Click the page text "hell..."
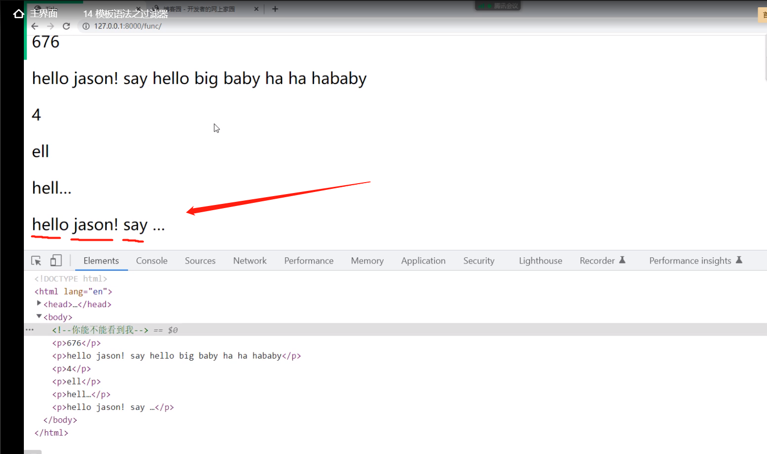The height and width of the screenshot is (454, 767). (52, 188)
